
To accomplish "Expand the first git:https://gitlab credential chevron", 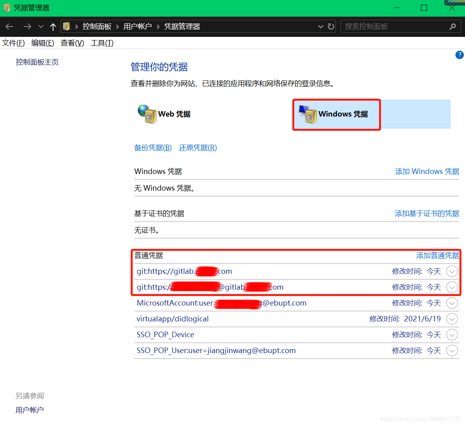I will [x=452, y=271].
